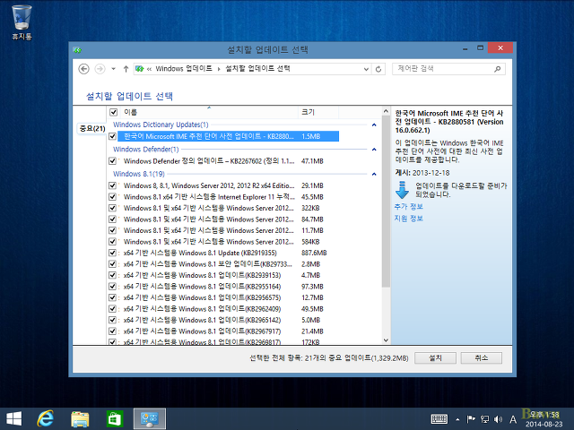The image size is (574, 430).
Task: Open the 지원 정보 link
Action: click(x=409, y=219)
